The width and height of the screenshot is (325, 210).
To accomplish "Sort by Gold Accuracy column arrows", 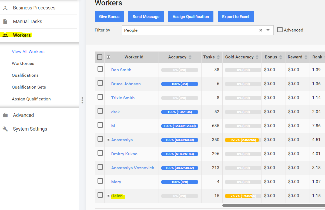I will click(257, 57).
